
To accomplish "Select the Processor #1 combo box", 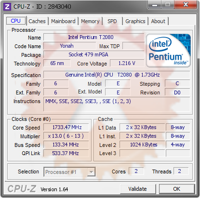I will coord(69,172).
